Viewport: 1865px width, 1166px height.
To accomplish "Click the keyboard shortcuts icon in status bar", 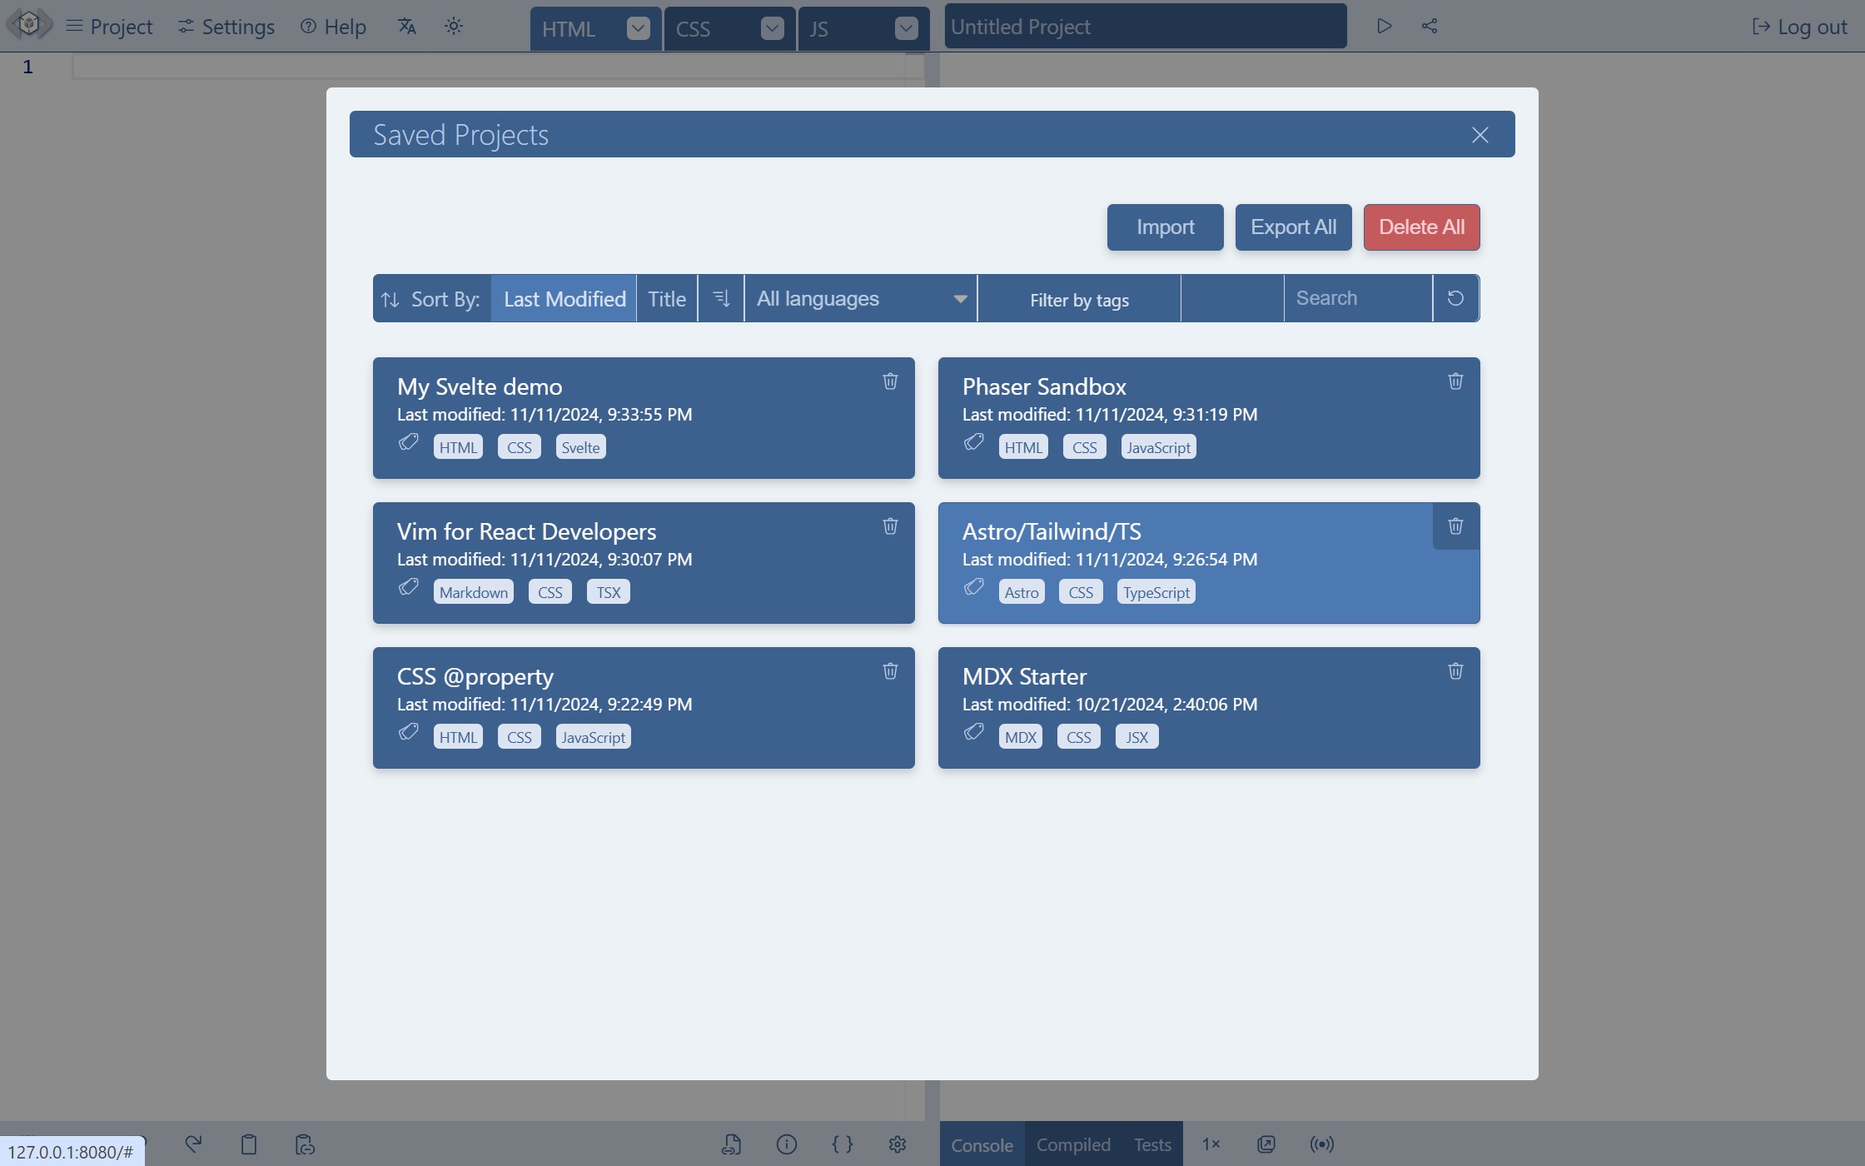I will 842,1144.
